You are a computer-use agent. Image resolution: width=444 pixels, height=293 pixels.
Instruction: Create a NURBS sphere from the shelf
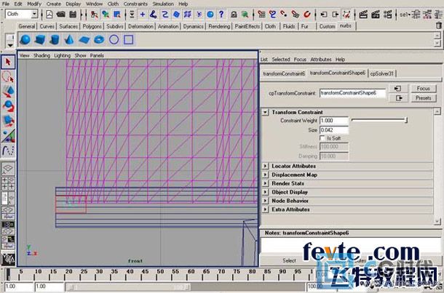(x=25, y=39)
